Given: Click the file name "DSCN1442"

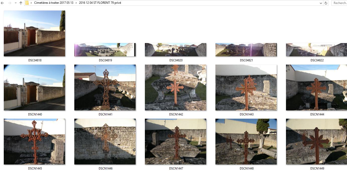Looking at the screenshot, I should [x=176, y=114].
